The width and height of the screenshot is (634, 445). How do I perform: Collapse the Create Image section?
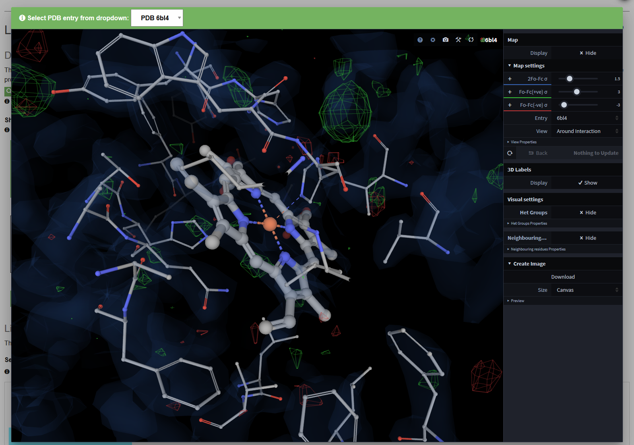coord(529,264)
